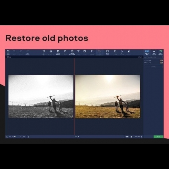Open the Retouching tool

(x=51, y=52)
